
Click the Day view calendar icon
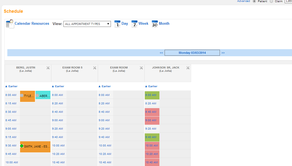(117, 24)
